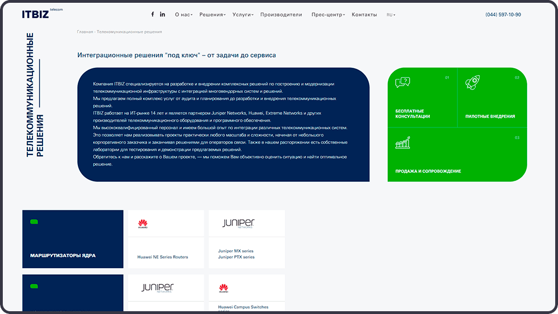Expand the "О нас" dropdown menu
This screenshot has width=558, height=314.
pos(184,15)
